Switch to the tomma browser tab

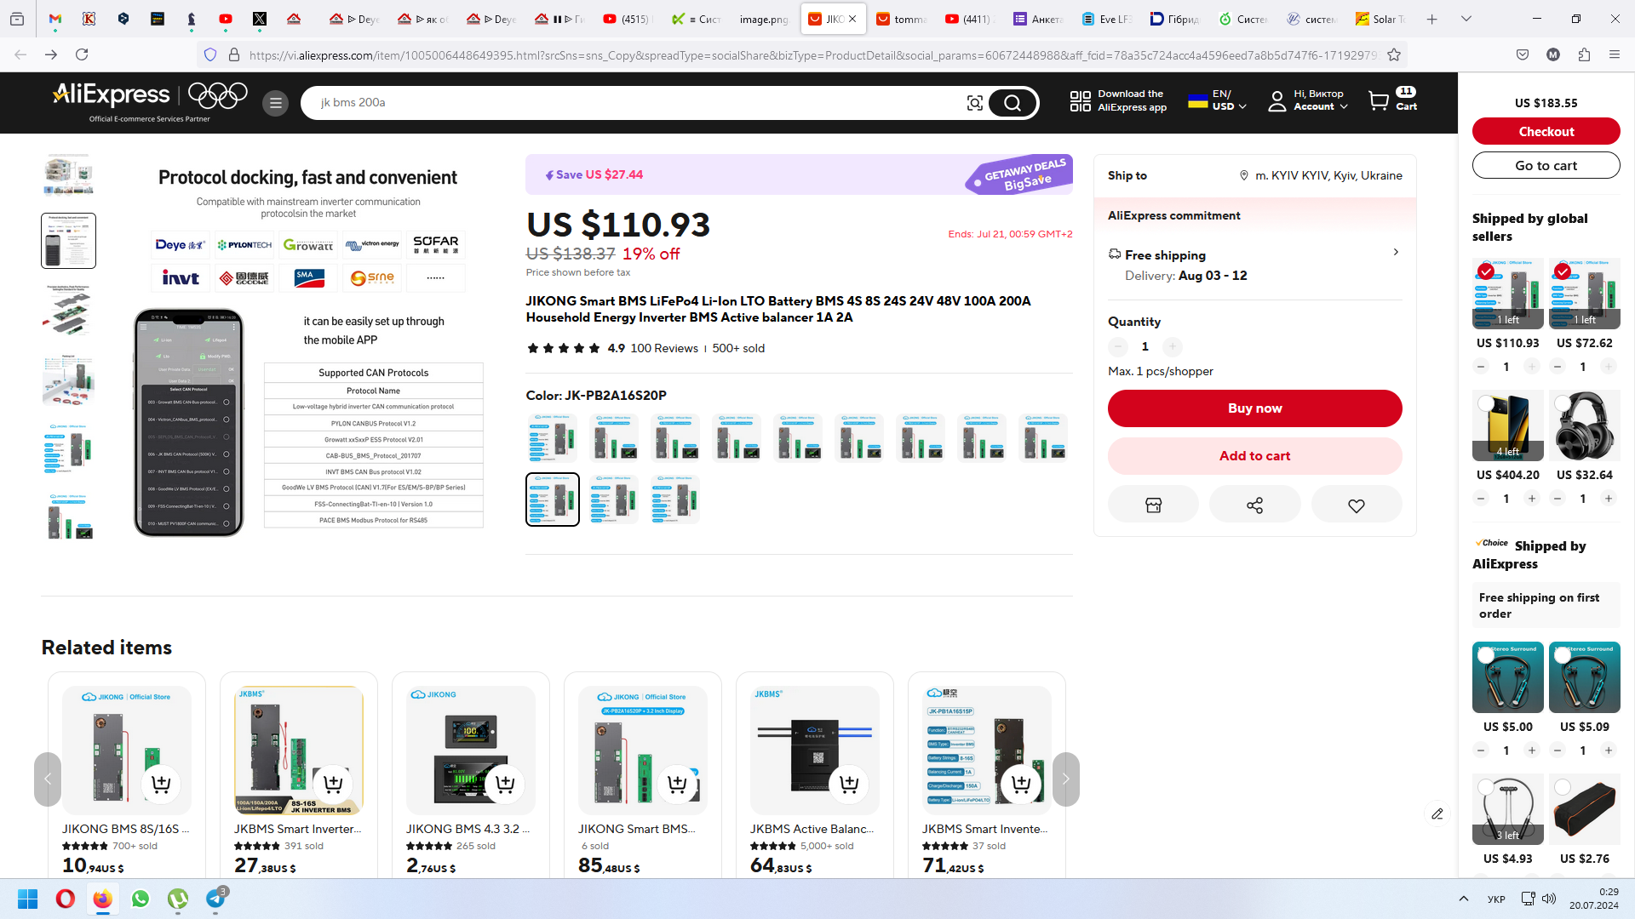click(x=902, y=19)
